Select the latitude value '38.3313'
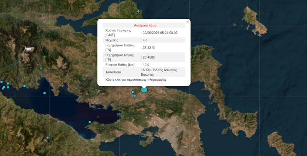 point(148,48)
